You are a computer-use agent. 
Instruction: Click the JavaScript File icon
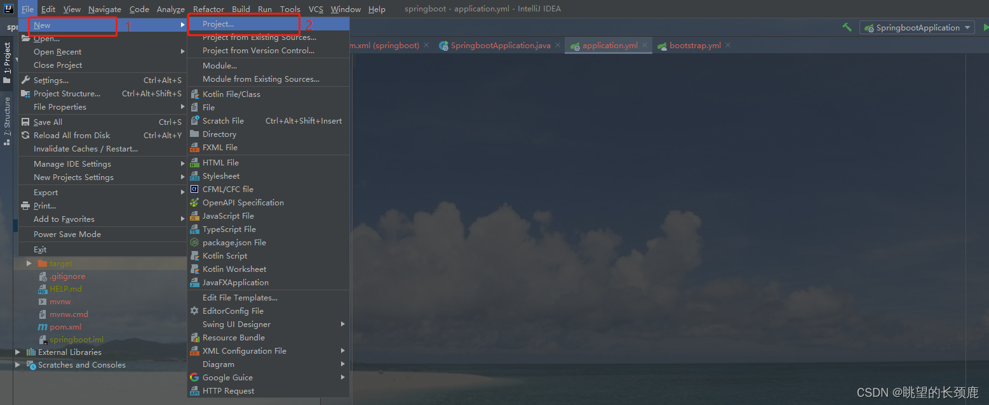click(x=194, y=215)
